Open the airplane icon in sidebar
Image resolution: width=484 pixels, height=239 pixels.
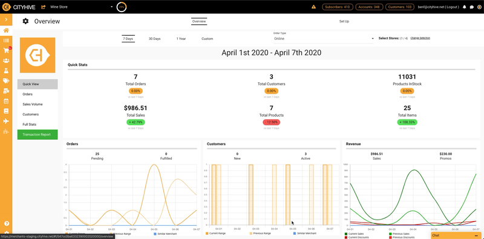point(6,121)
